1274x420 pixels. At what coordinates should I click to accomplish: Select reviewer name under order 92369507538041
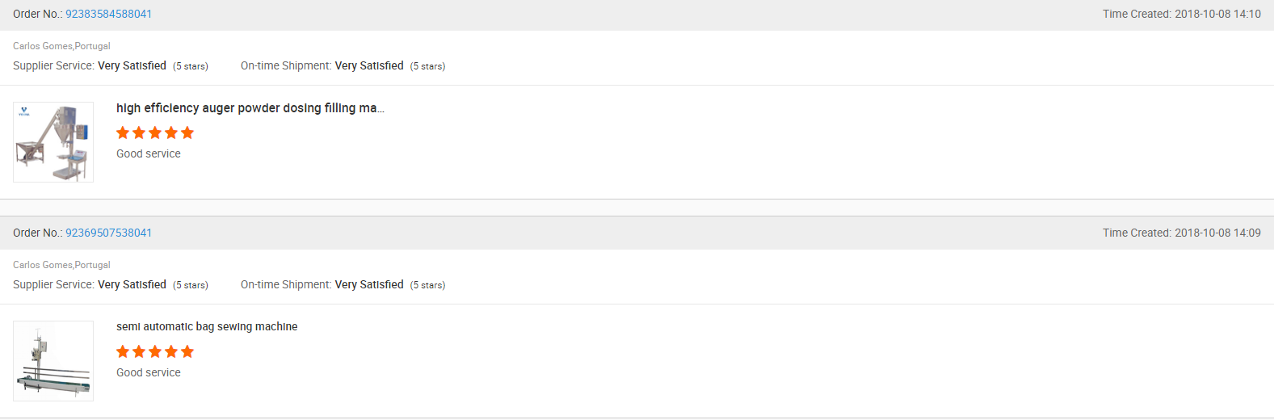[x=61, y=265]
